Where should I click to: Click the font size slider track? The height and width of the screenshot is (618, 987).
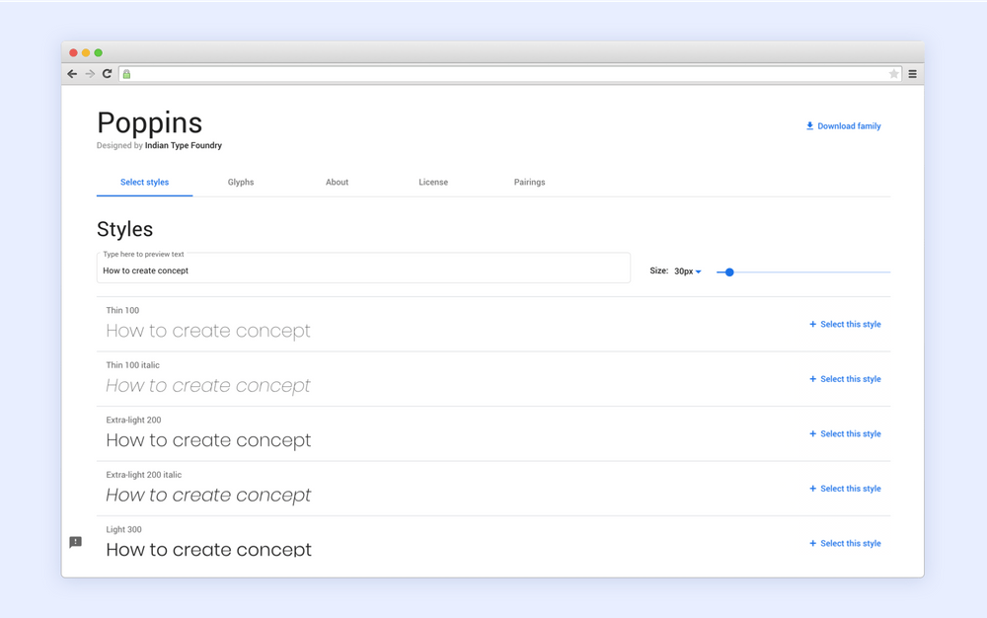[x=803, y=271]
